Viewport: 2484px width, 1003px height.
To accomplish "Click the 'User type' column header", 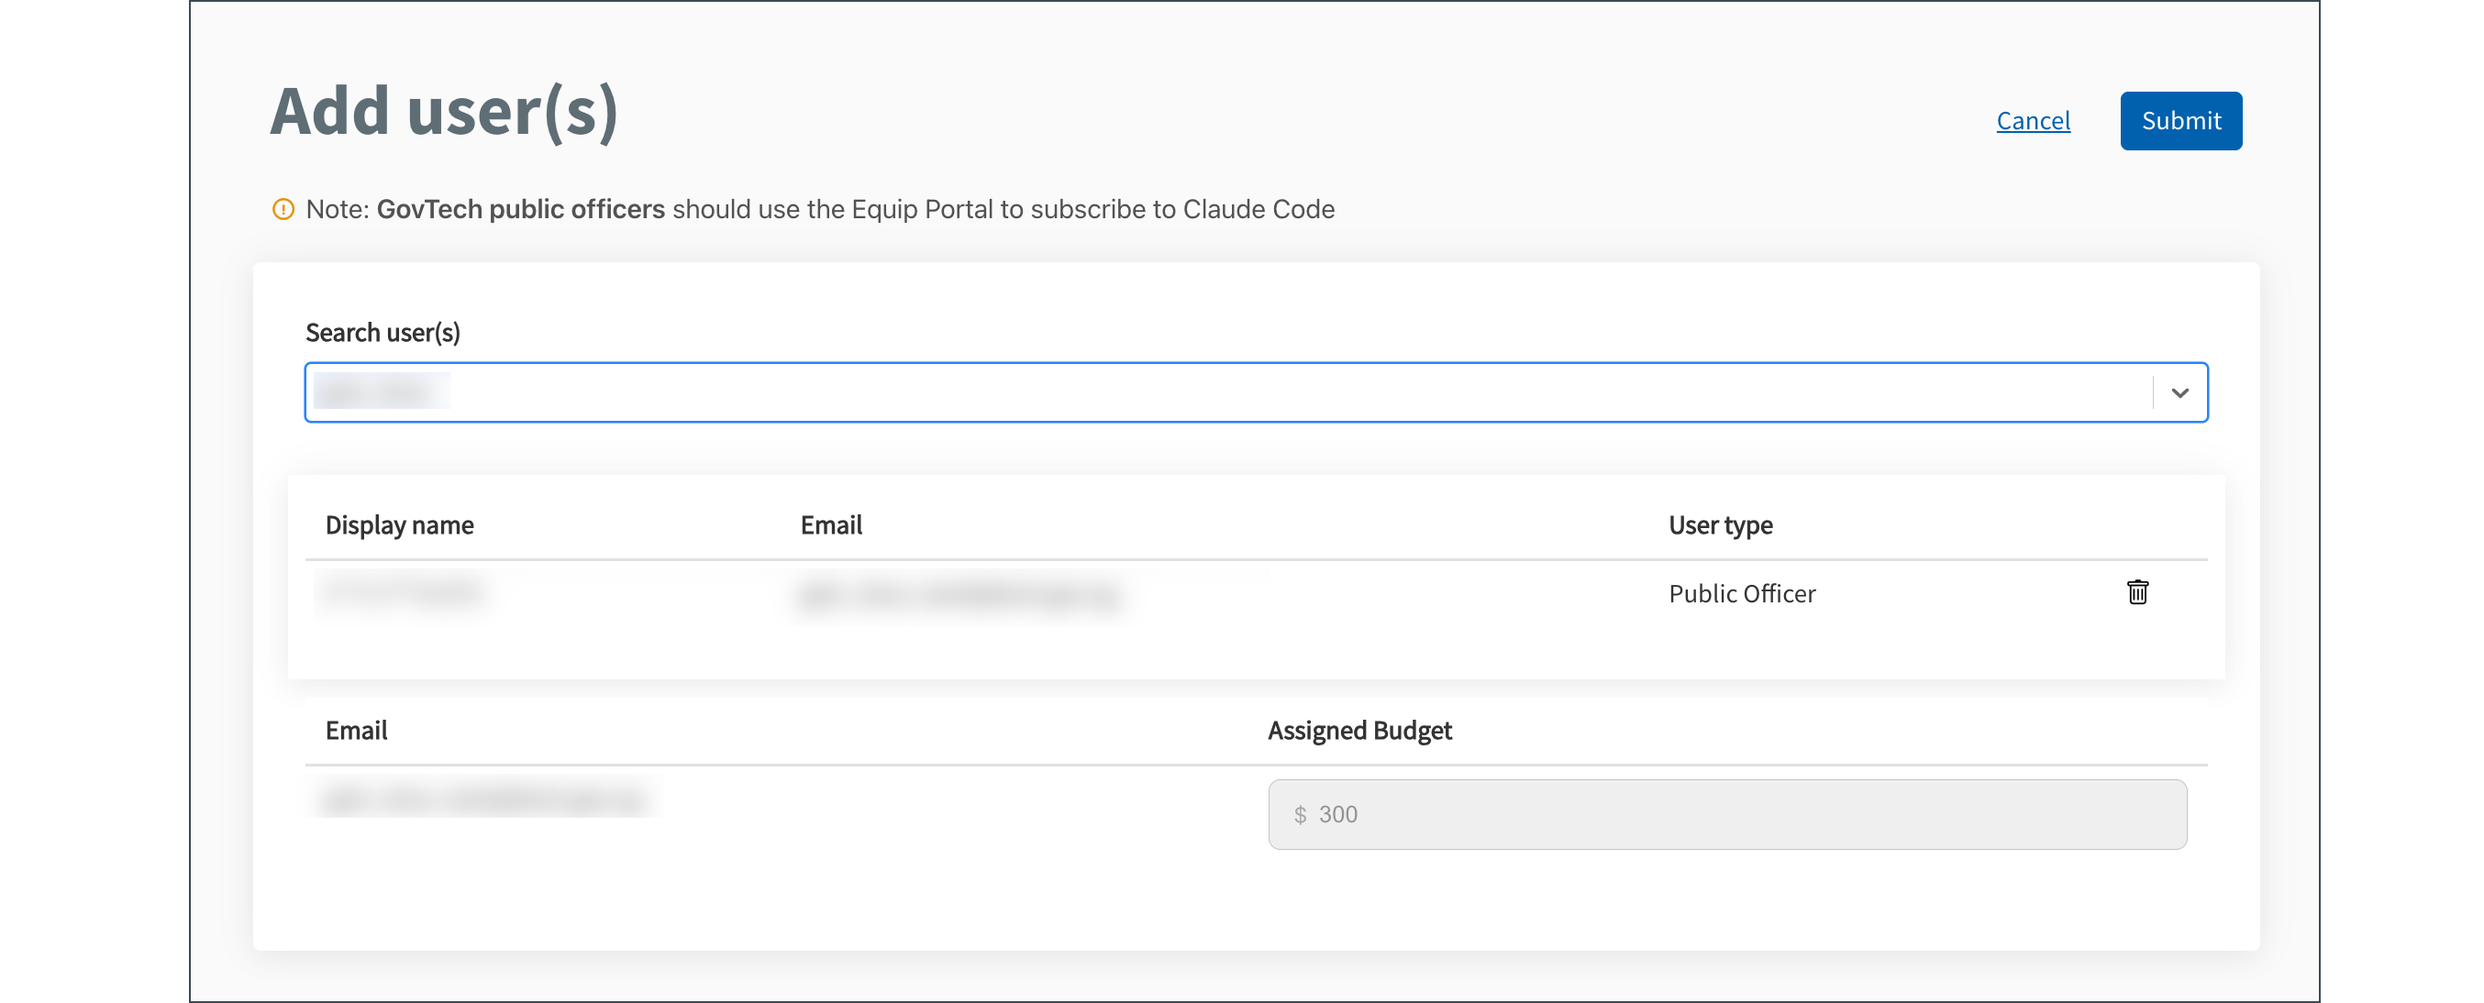I will [1719, 525].
